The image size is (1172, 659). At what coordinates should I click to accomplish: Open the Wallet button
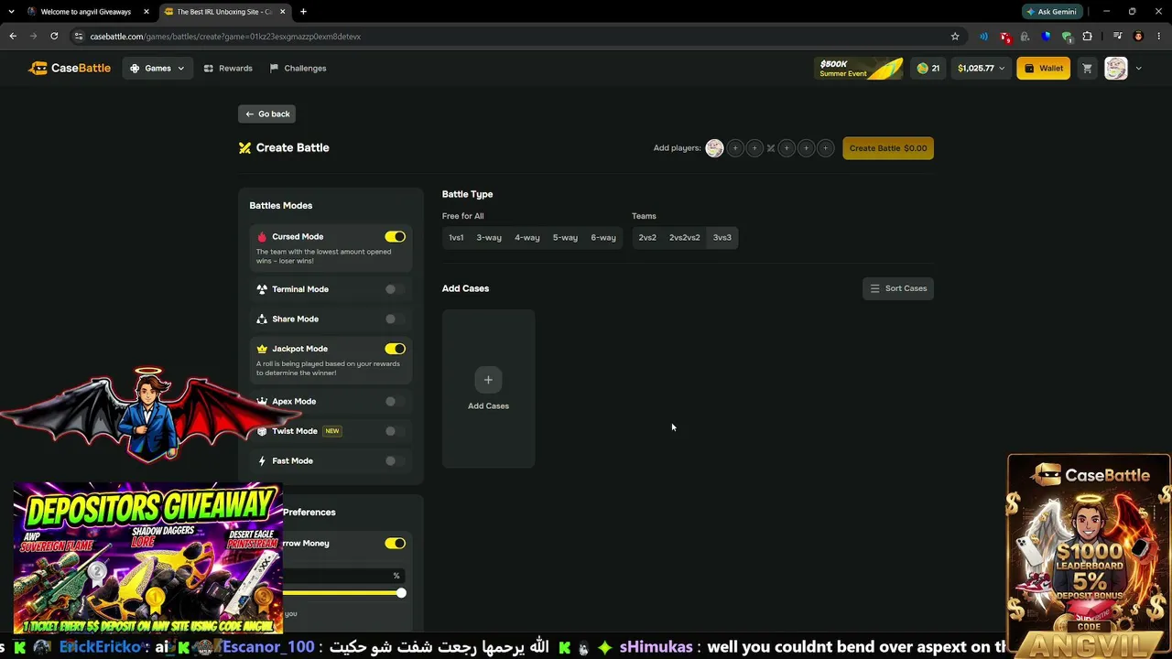click(1043, 68)
